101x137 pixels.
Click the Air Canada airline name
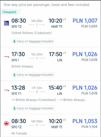pos(19,133)
